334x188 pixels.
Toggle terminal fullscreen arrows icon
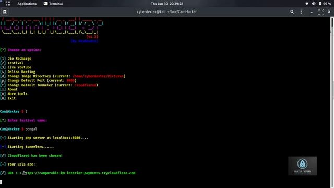(321, 12)
